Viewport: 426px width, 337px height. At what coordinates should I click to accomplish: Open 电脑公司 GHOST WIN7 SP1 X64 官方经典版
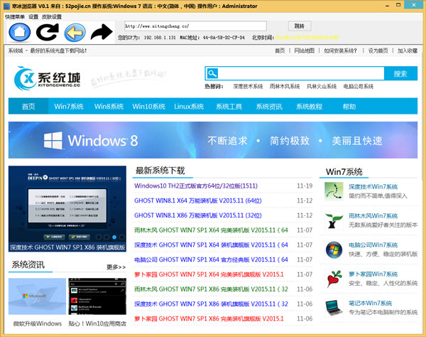click(x=211, y=260)
